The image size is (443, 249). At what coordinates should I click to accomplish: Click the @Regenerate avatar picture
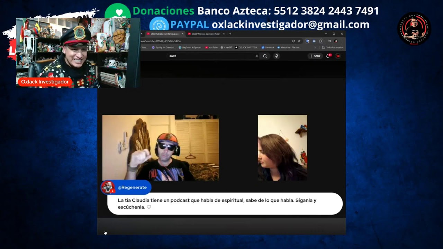(108, 187)
